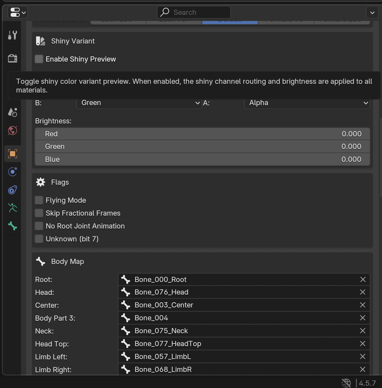
Task: Clear the Limb Right bone assignment
Action: point(363,369)
